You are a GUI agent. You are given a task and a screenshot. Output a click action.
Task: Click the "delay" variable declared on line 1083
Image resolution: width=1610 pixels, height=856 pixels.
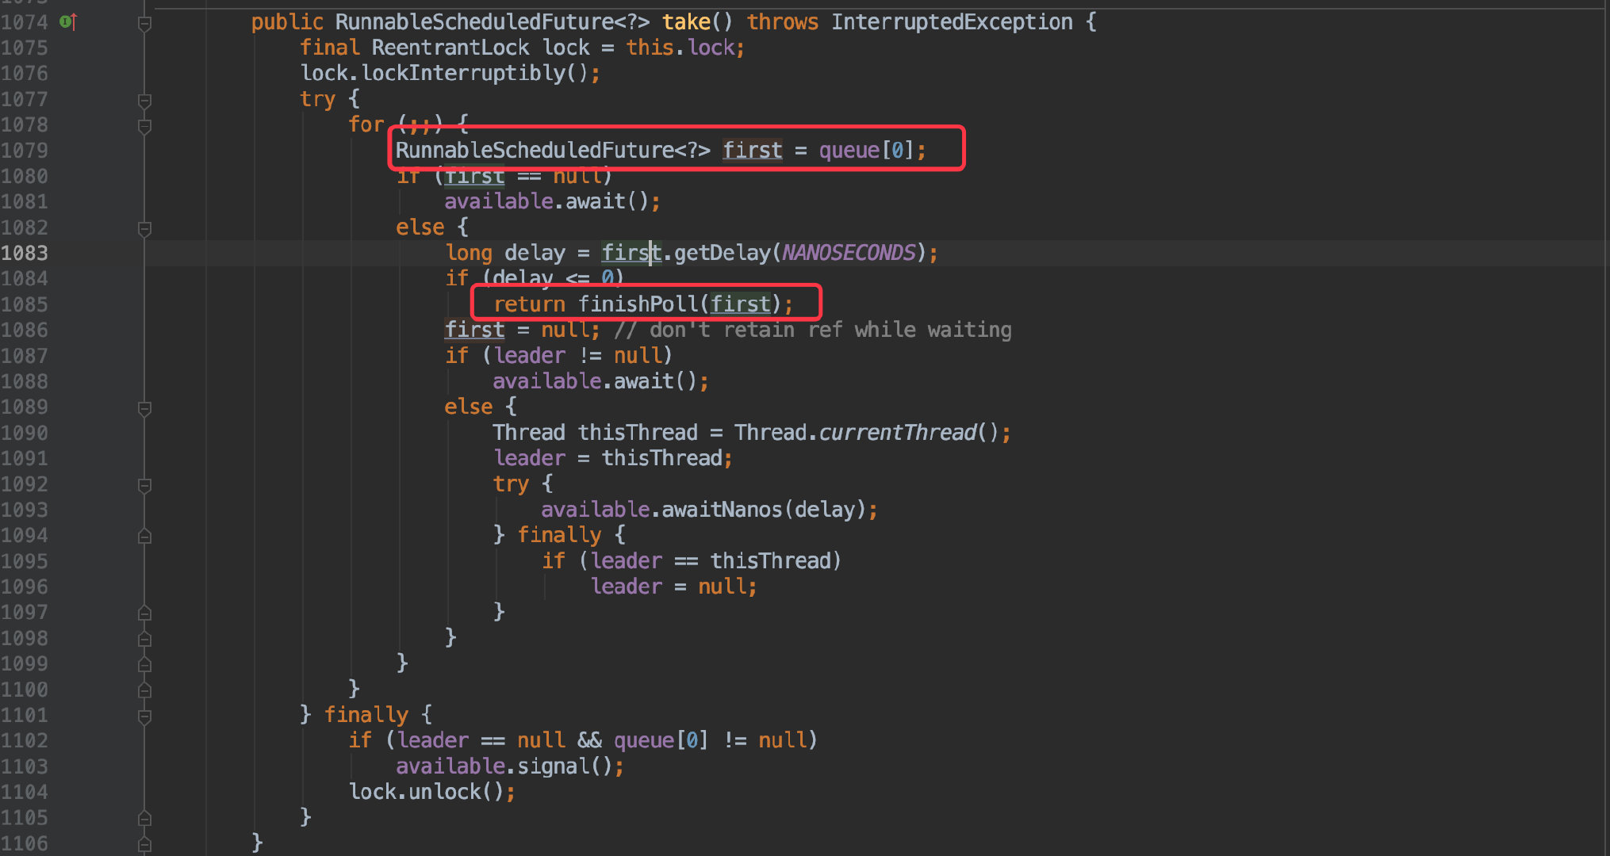coord(535,253)
